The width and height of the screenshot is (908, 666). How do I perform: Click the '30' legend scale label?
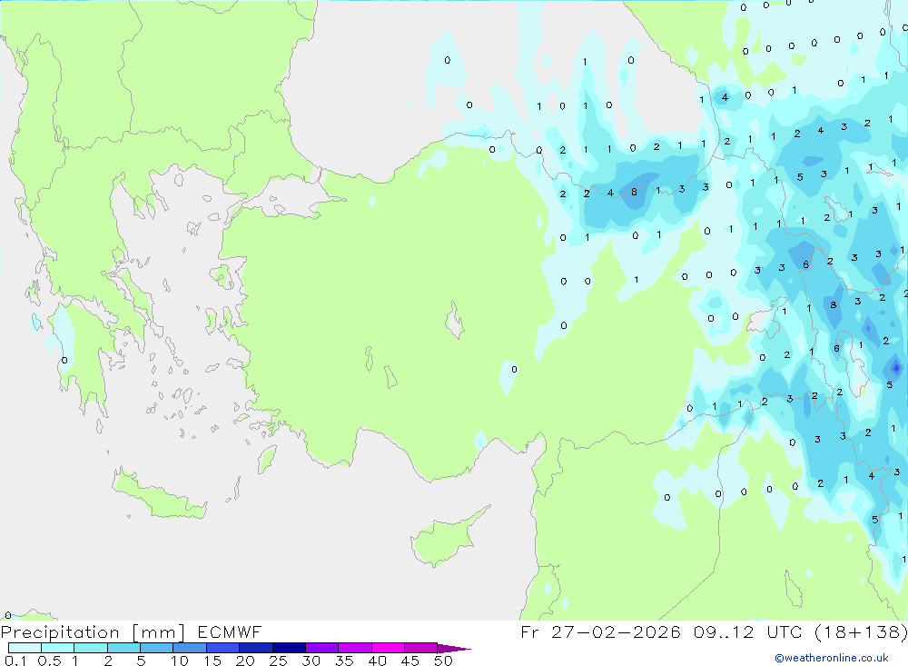pos(311,661)
